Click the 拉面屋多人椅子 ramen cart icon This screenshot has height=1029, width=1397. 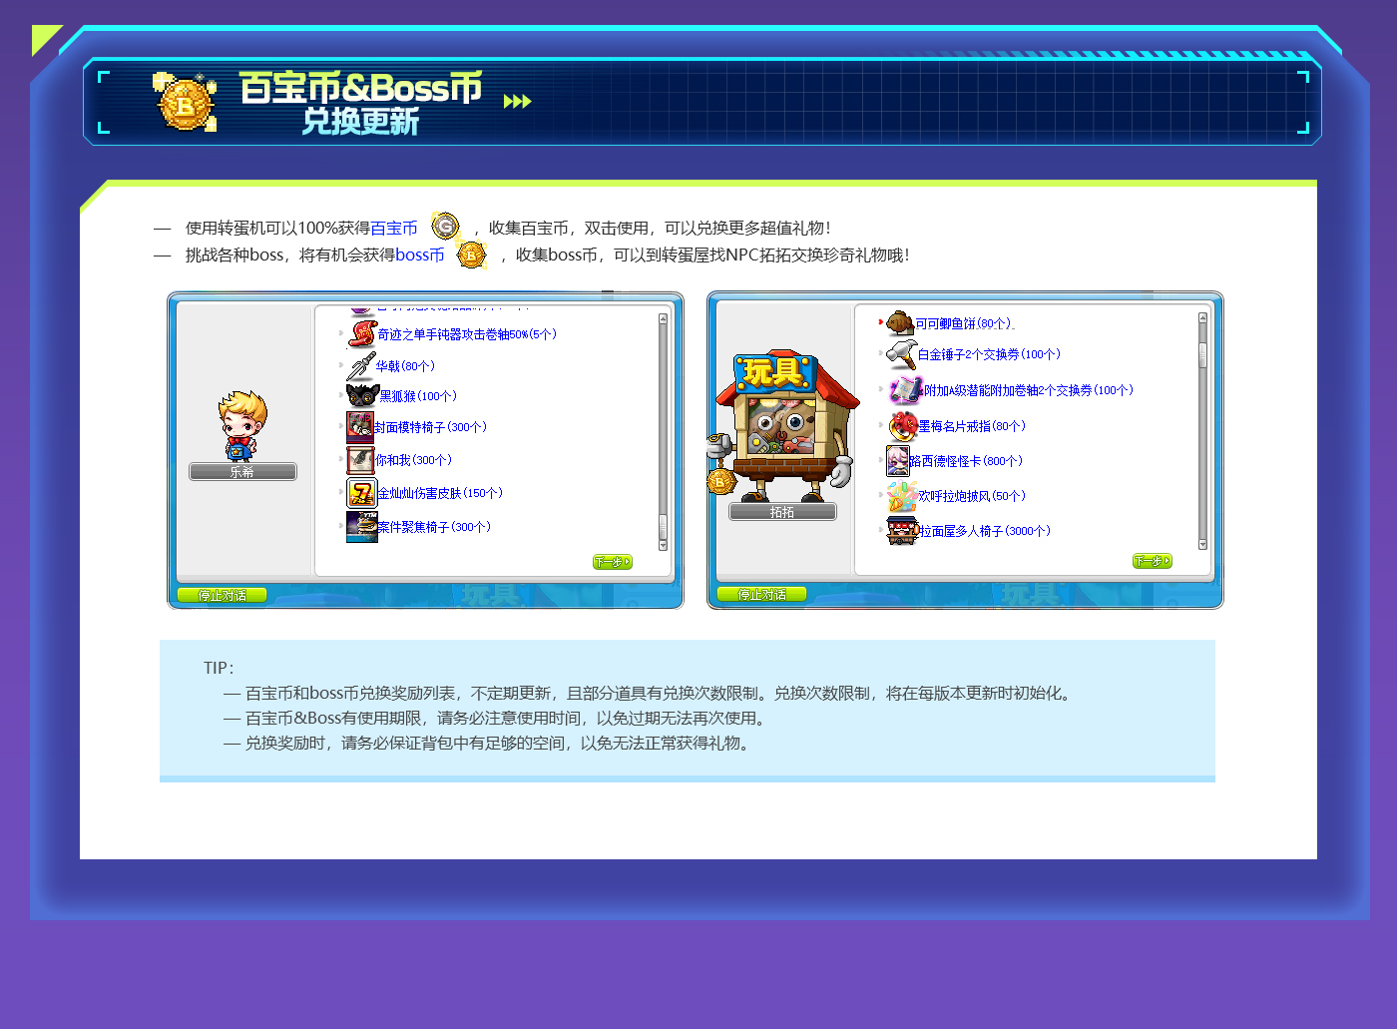tap(902, 531)
